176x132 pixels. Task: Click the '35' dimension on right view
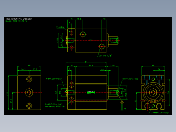pos(136,101)
